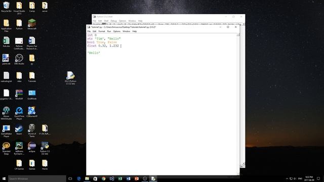Select the Excel spreadsheet file on the desktop
Screen dimensions: 324x182
[x=6, y=42]
